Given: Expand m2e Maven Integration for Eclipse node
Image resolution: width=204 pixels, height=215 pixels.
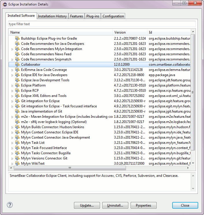Looking at the screenshot, I should coord(12,117).
